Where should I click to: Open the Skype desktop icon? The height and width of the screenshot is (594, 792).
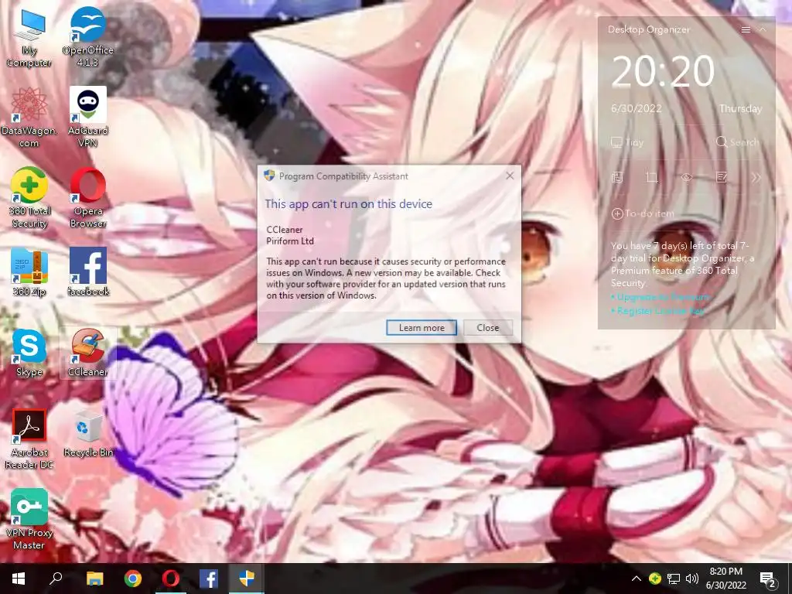click(29, 353)
